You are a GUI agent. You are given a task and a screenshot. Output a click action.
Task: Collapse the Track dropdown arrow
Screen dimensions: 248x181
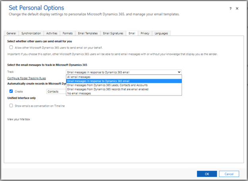[x=179, y=72]
